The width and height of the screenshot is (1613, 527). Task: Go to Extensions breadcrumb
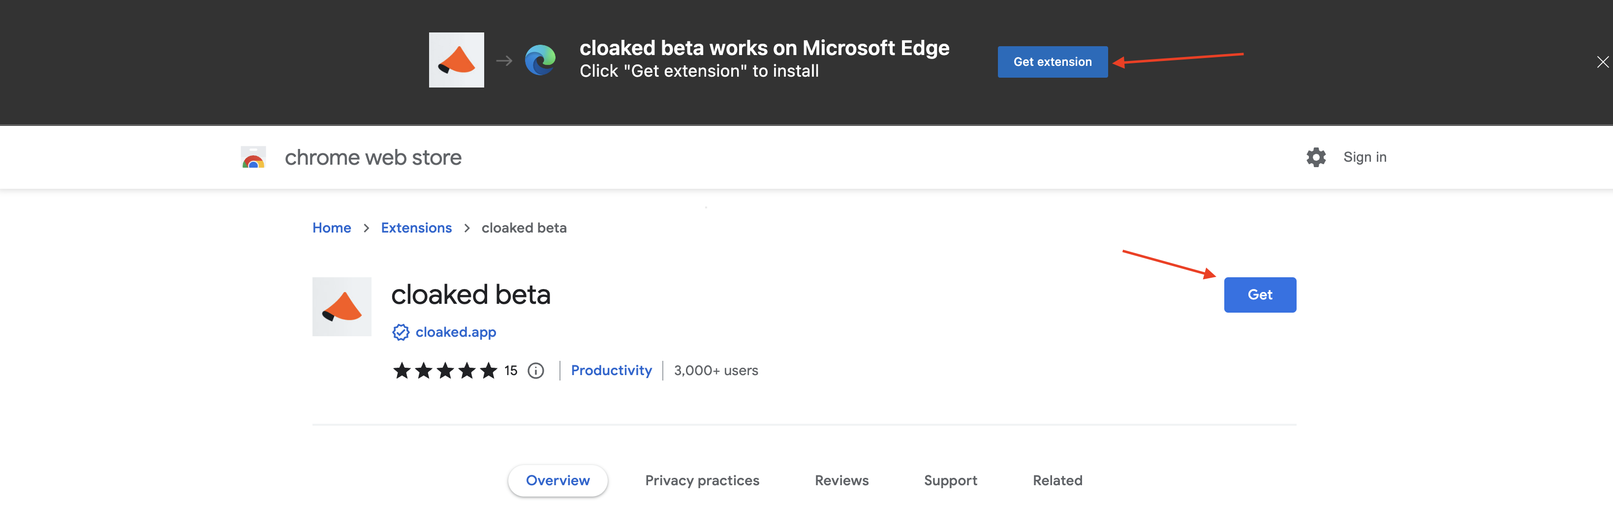pyautogui.click(x=416, y=228)
